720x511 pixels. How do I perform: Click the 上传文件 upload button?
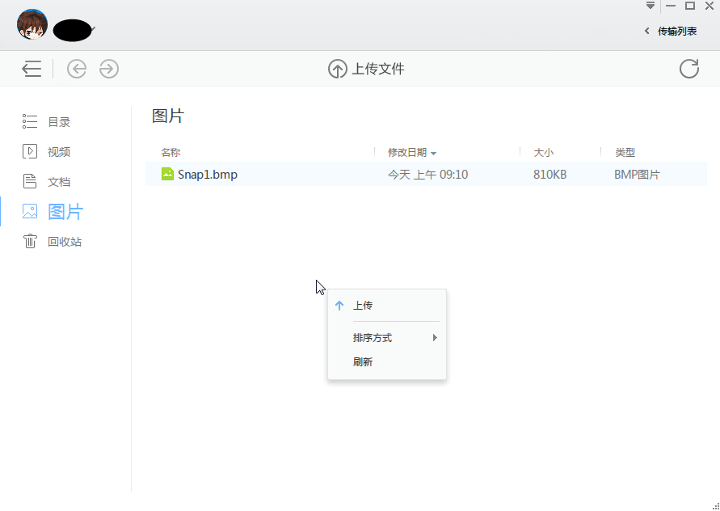366,69
